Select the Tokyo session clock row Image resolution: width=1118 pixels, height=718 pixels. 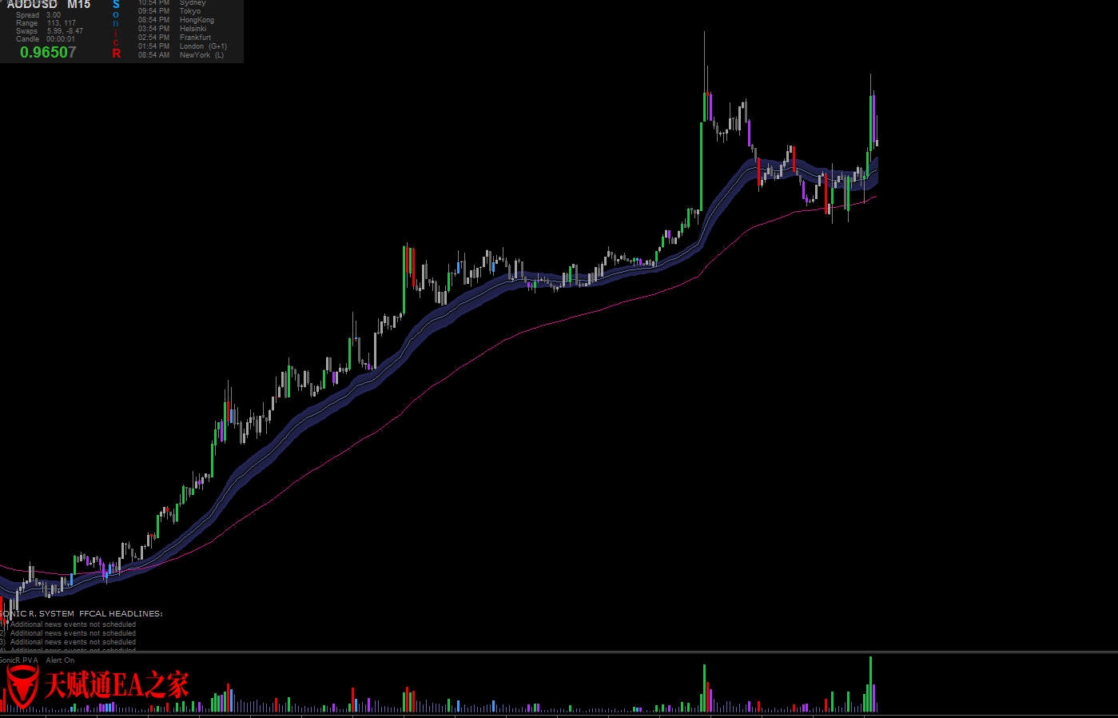click(x=169, y=11)
